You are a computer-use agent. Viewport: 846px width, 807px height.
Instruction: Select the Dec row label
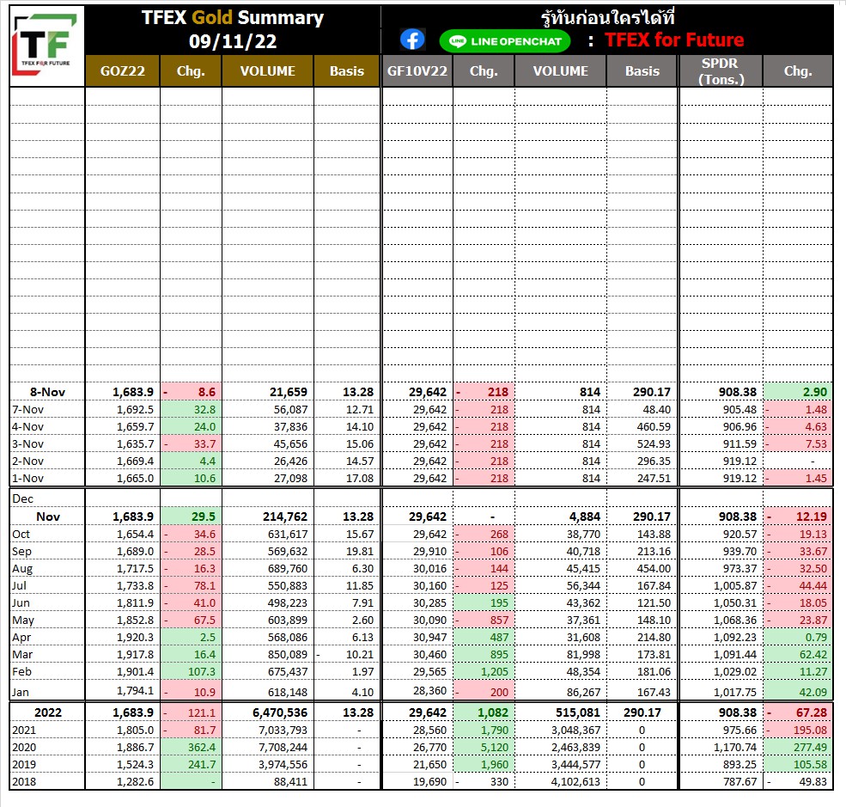22,498
